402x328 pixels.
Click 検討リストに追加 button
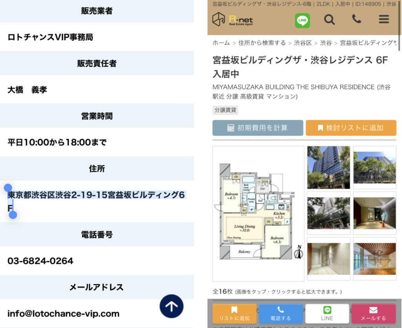pos(351,128)
